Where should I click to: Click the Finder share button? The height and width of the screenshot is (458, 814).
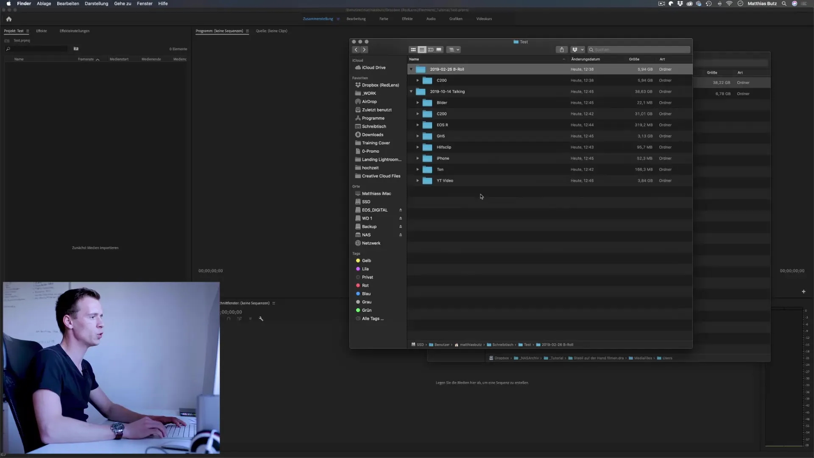[562, 50]
